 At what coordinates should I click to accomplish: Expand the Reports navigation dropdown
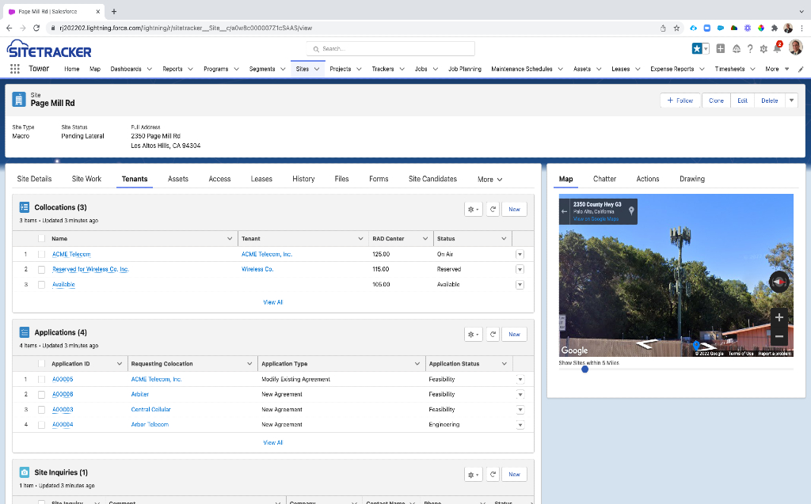tap(190, 70)
